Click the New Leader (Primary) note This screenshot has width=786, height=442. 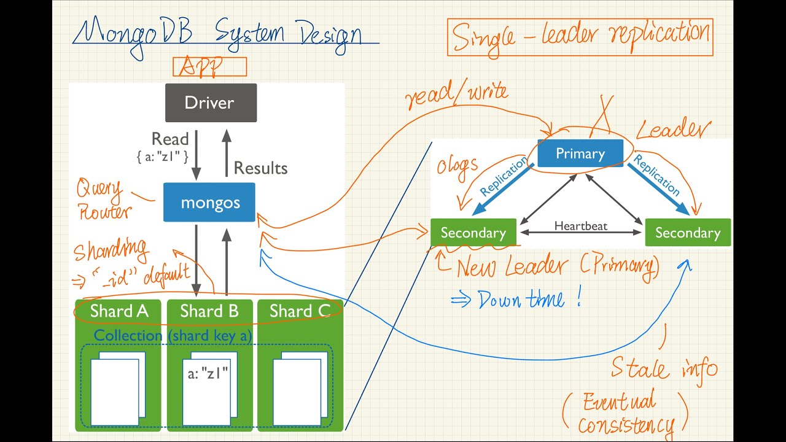pos(557,267)
